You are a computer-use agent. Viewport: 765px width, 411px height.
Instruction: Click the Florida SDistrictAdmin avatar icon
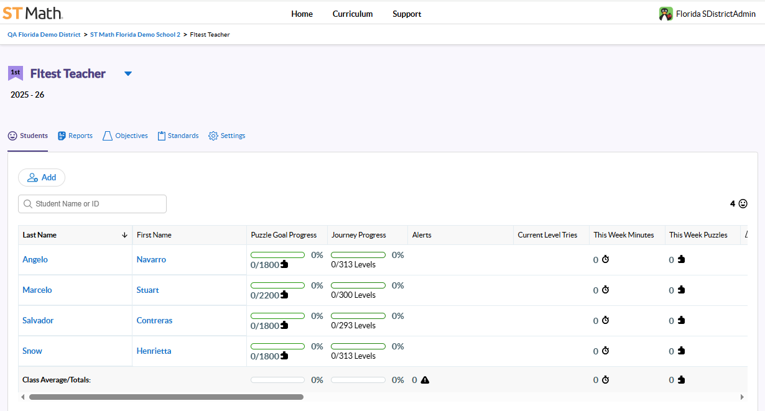[x=666, y=14]
